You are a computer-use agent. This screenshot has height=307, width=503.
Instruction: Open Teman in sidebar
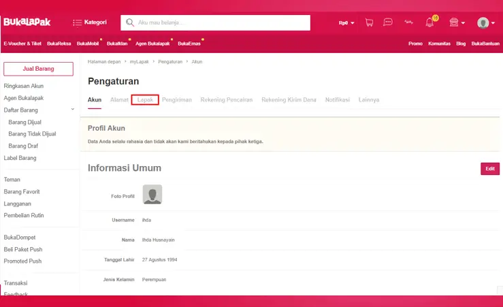12,180
